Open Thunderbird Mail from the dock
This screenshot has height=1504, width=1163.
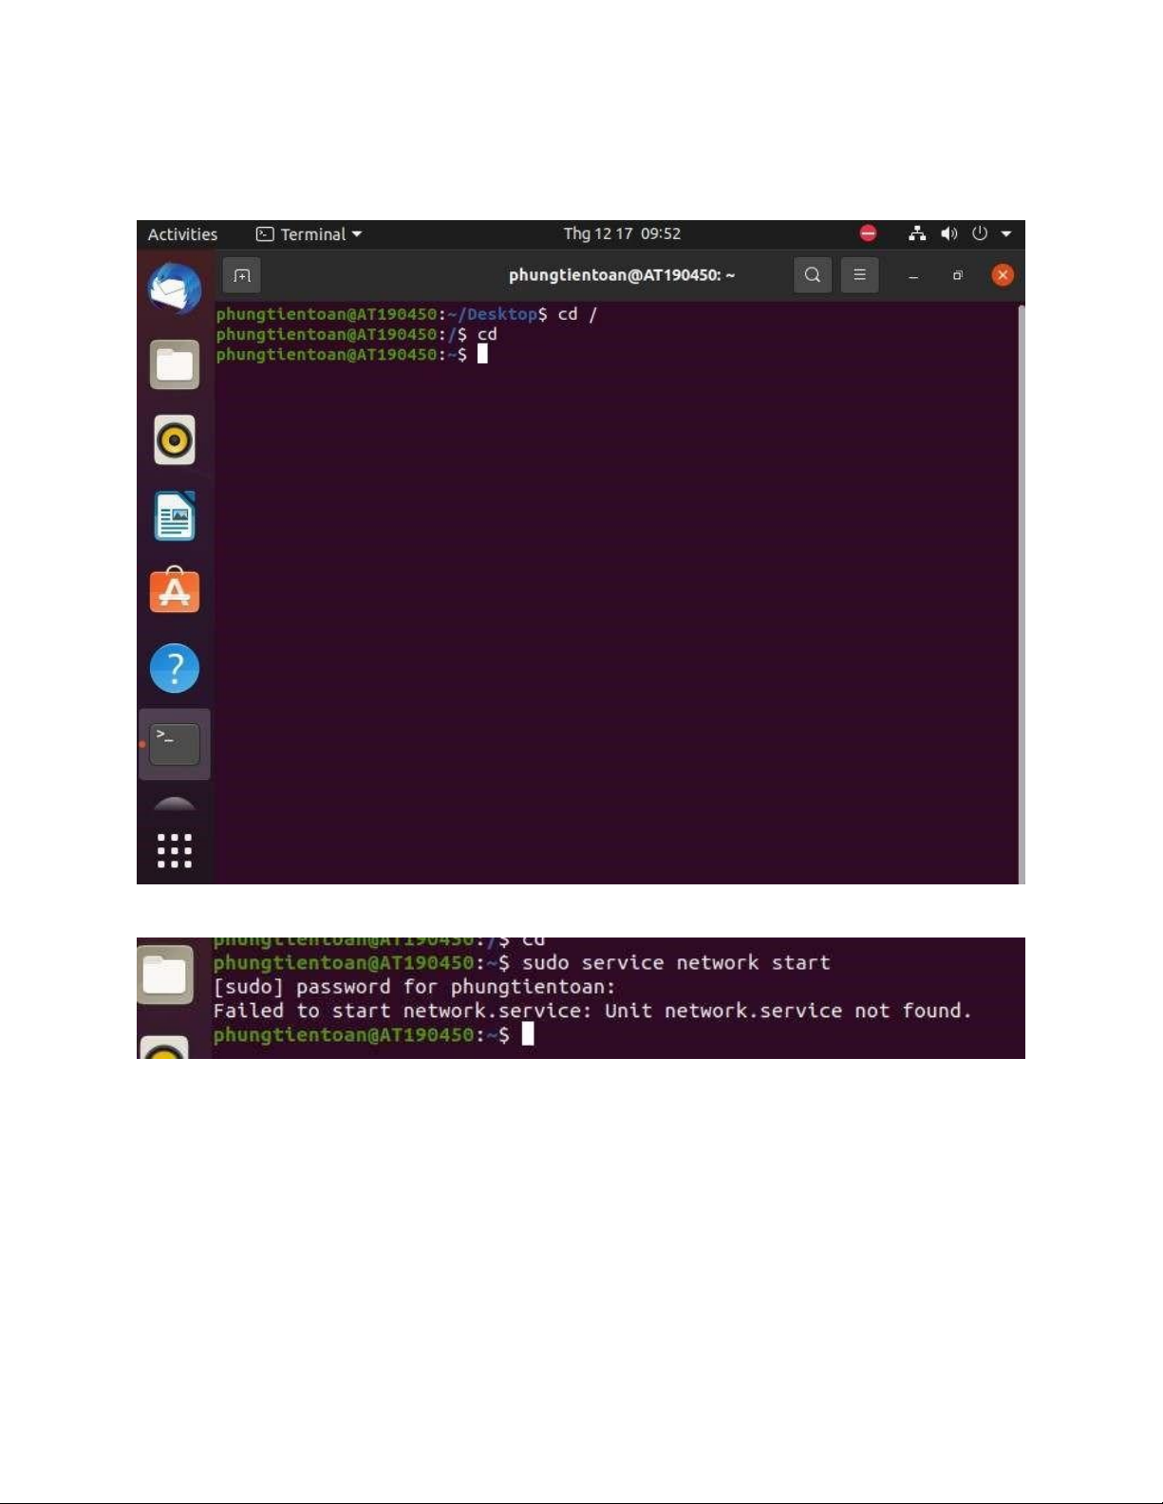(x=175, y=288)
